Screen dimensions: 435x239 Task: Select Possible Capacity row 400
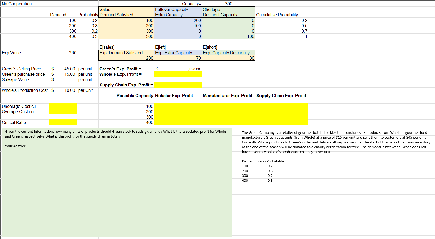coord(126,122)
